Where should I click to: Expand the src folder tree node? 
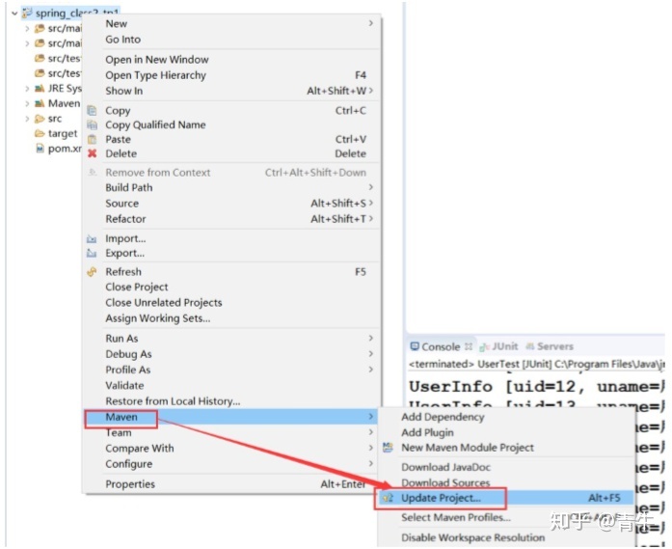pyautogui.click(x=27, y=119)
